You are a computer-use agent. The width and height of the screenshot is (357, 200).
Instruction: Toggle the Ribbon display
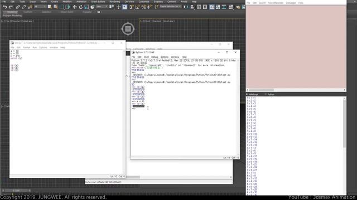pos(212,7)
